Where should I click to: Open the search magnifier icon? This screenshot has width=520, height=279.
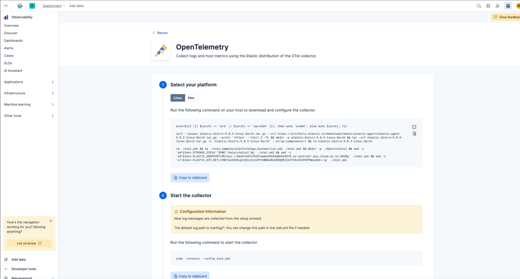479,6
